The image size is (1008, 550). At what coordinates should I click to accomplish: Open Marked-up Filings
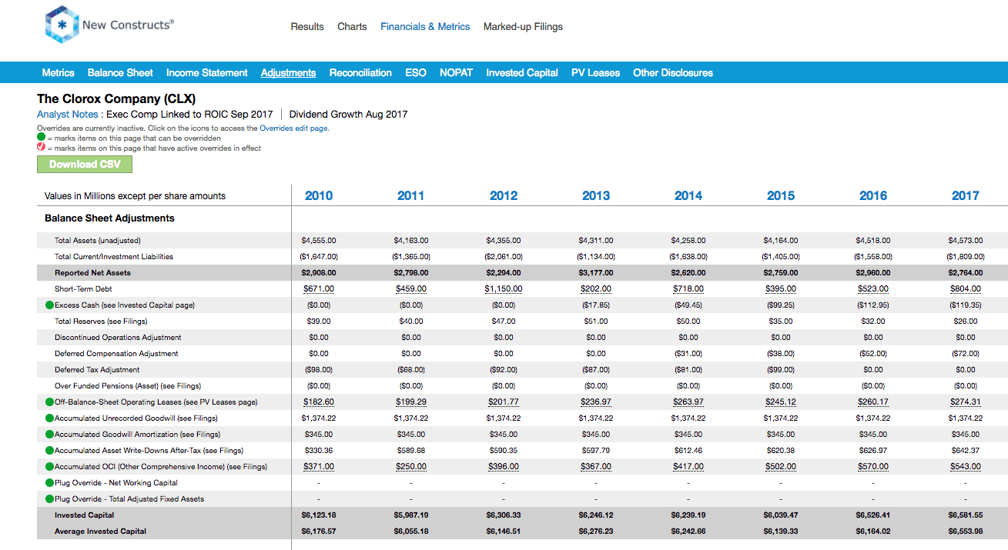[523, 27]
